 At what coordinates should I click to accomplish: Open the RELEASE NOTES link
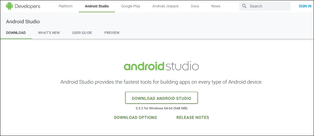click(x=193, y=117)
